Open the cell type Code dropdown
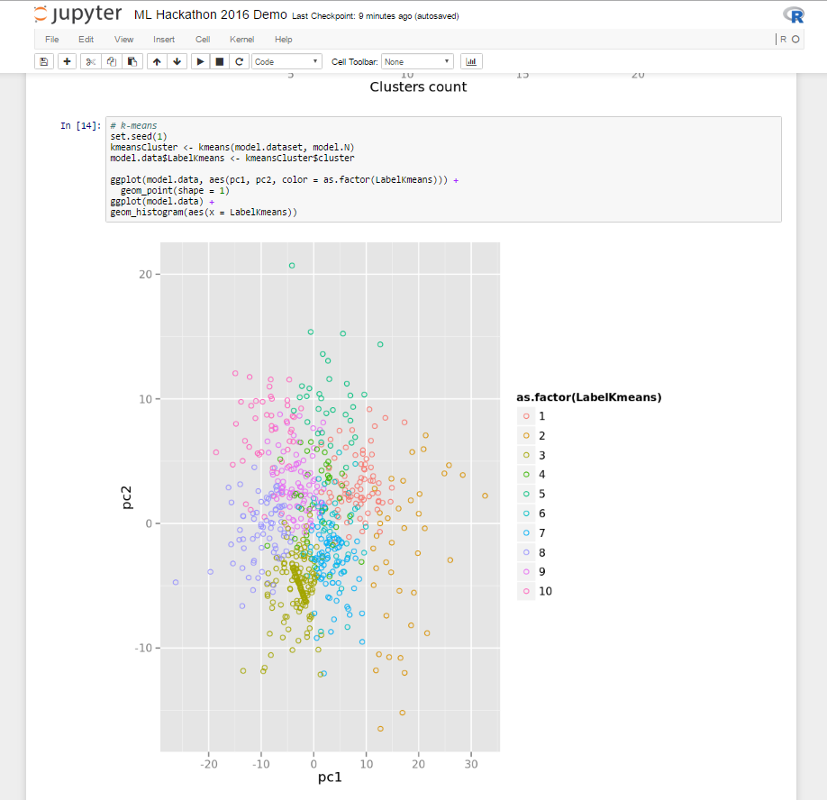827x800 pixels. [286, 61]
